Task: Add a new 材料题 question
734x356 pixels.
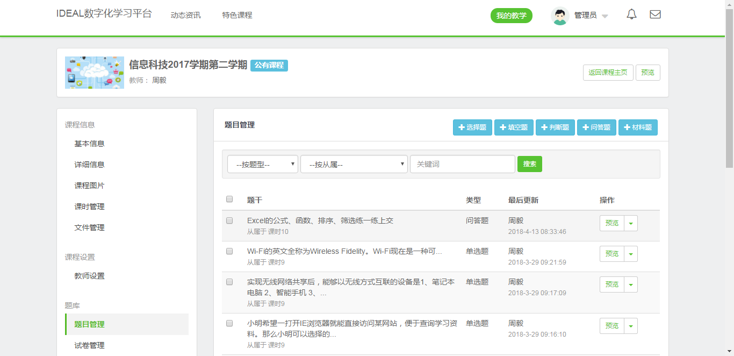Action: pyautogui.click(x=638, y=127)
